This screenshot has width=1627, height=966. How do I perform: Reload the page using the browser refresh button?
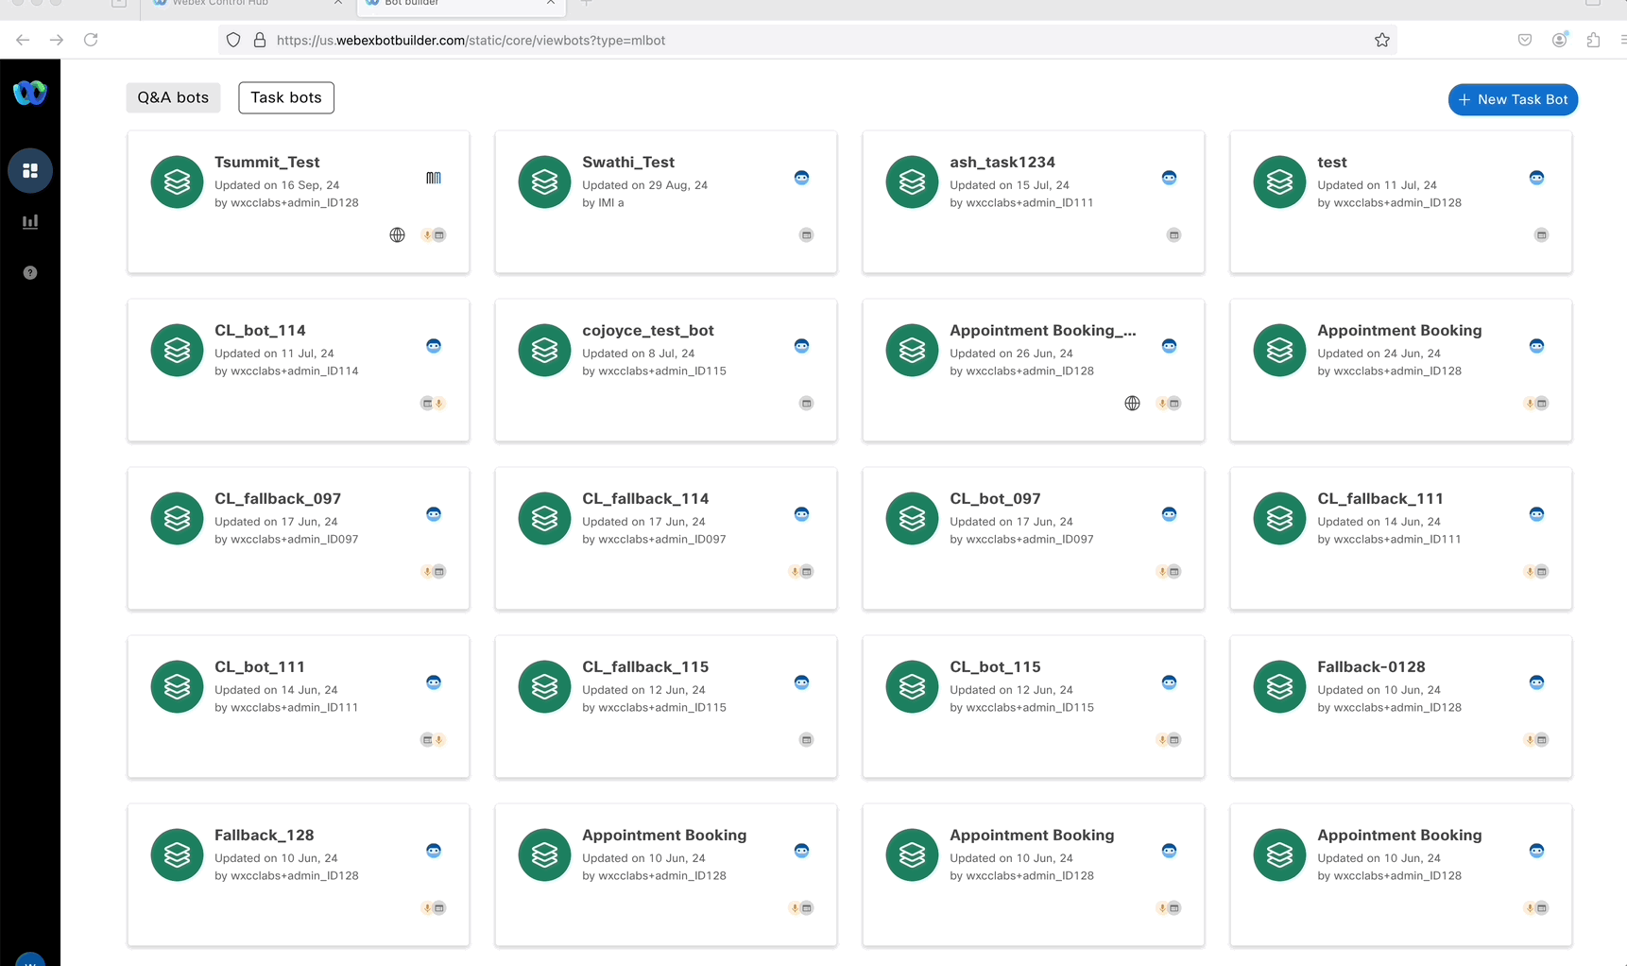[91, 40]
